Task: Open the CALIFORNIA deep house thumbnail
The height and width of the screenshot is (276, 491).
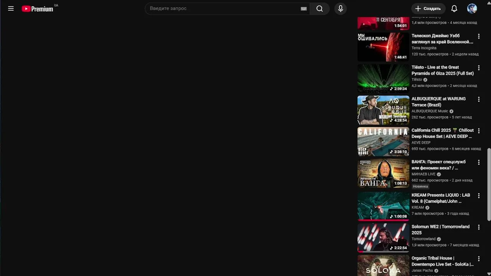Action: point(383,141)
